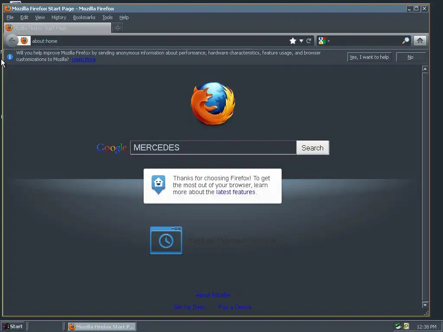Click the Search button on start page
Screen dimensions: 443x332
pyautogui.click(x=312, y=148)
